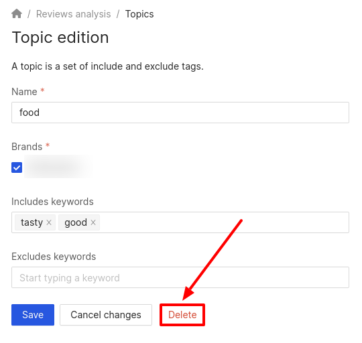Screen dimensions: 362x343
Task: Go to home via house icon
Action: (x=17, y=13)
